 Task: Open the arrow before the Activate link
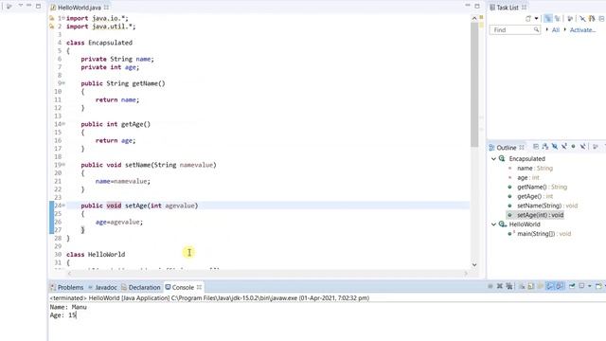[565, 29]
